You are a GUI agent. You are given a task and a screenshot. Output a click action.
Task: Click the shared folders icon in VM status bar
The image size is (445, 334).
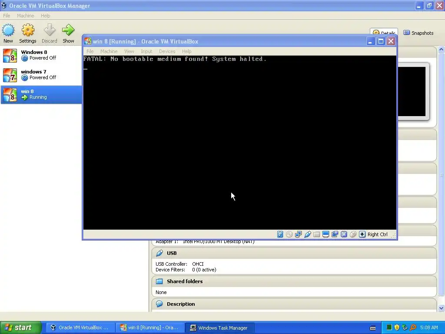click(x=317, y=234)
